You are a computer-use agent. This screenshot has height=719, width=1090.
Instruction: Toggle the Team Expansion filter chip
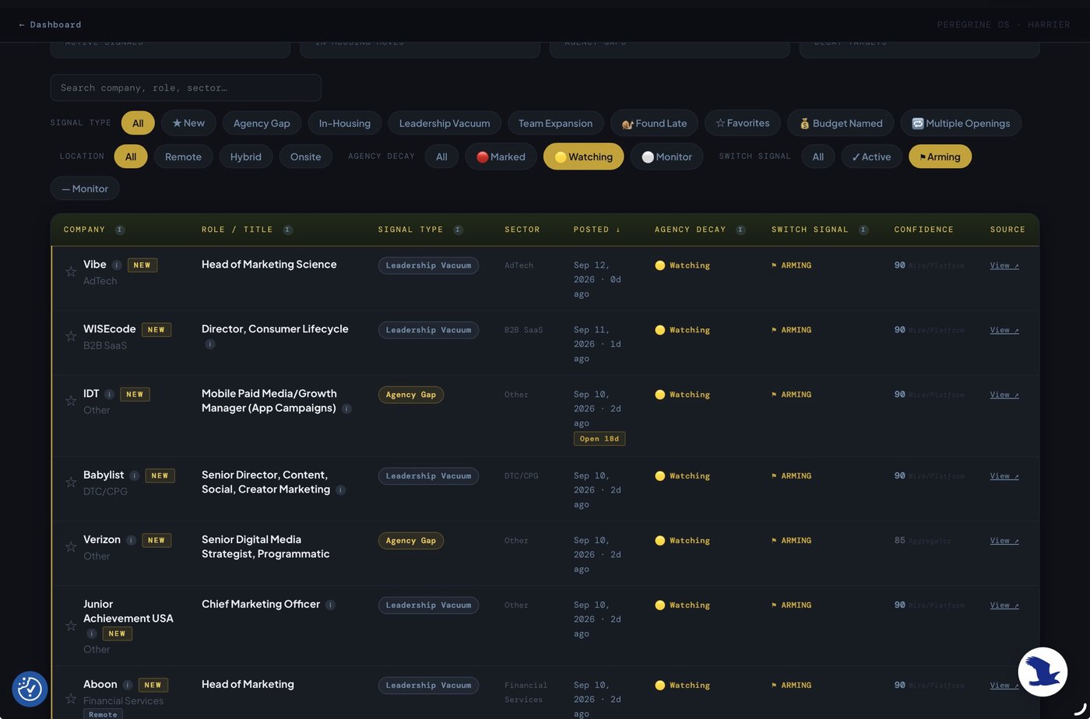pos(555,123)
